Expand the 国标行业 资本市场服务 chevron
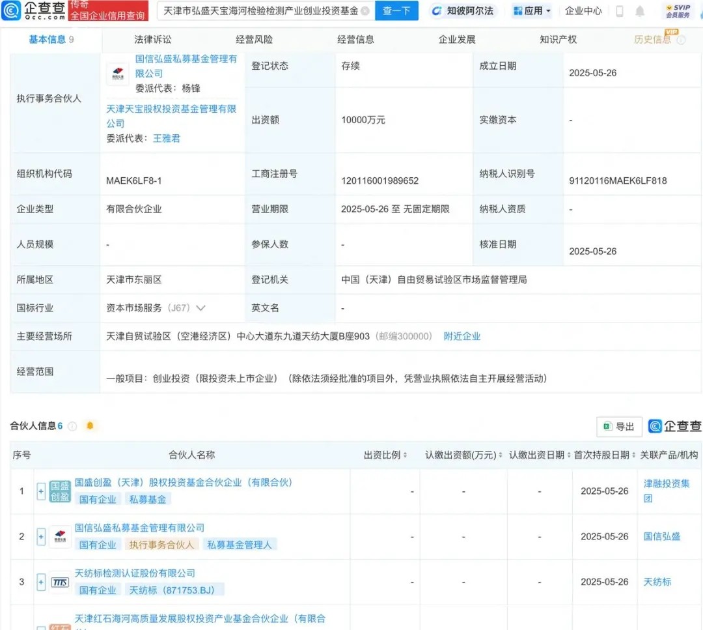The image size is (703, 630). (x=200, y=308)
